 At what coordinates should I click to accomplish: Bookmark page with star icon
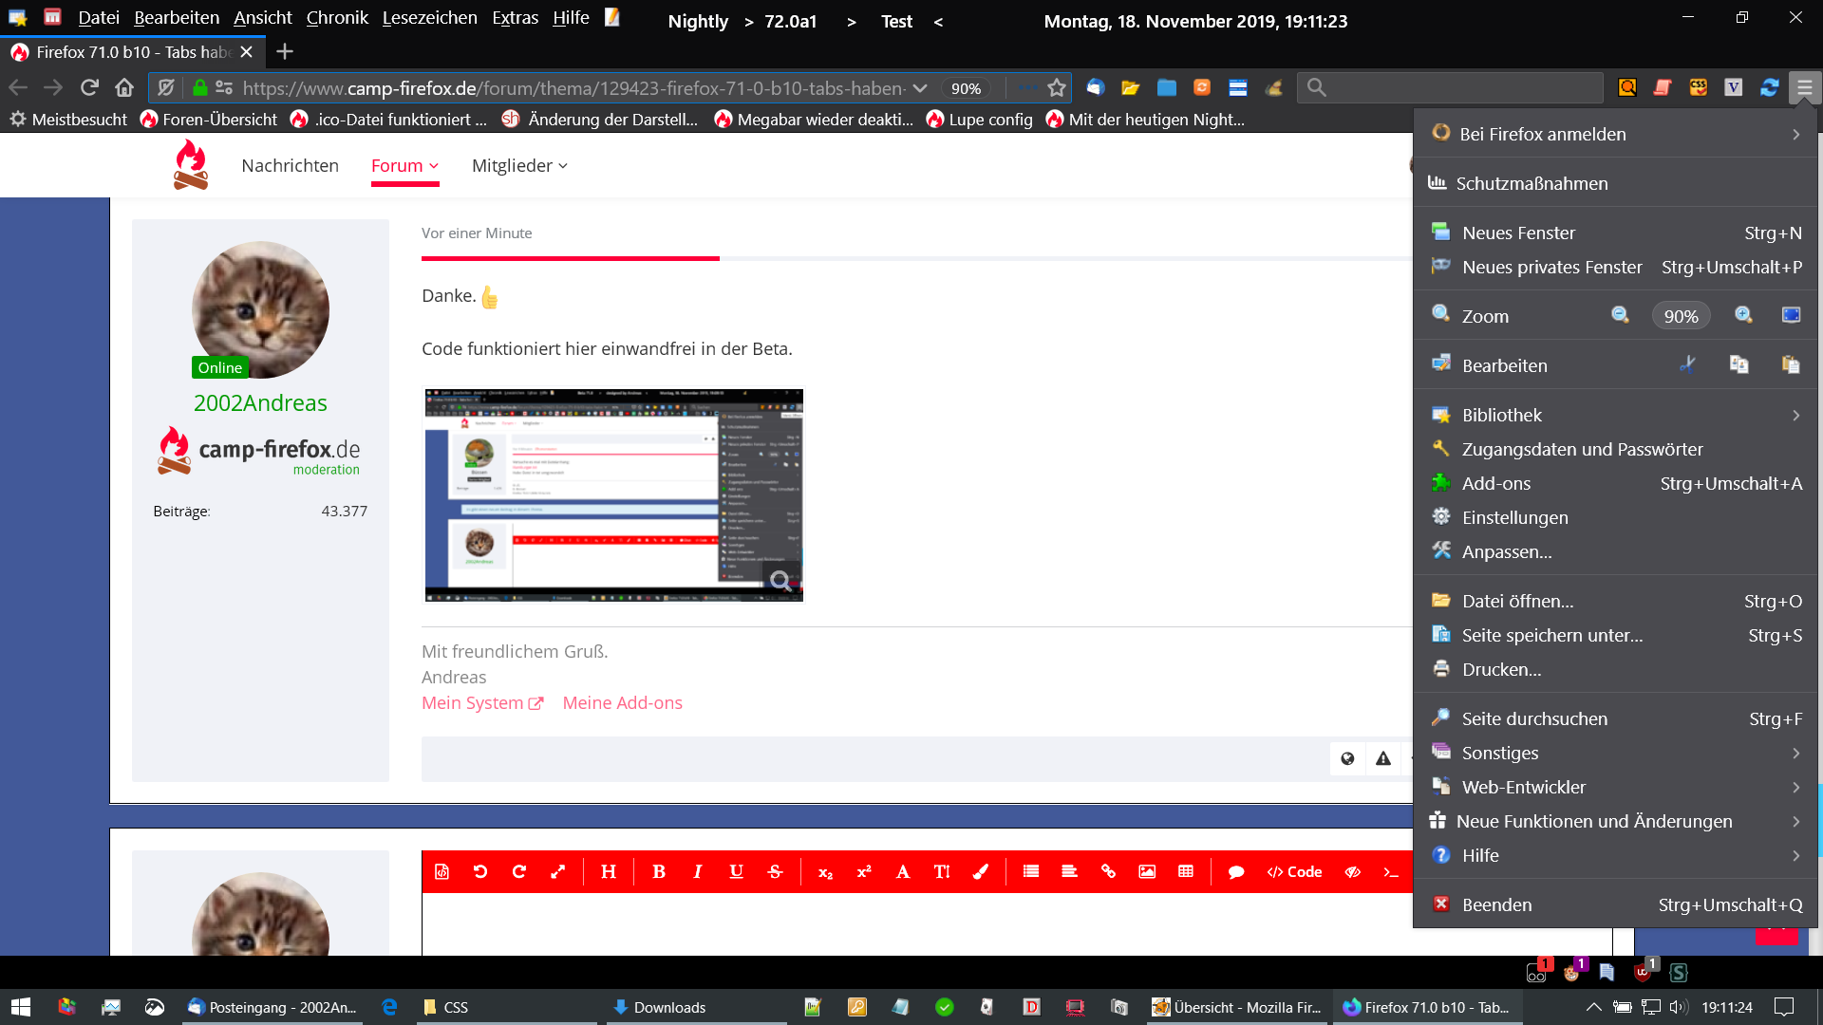click(1057, 87)
